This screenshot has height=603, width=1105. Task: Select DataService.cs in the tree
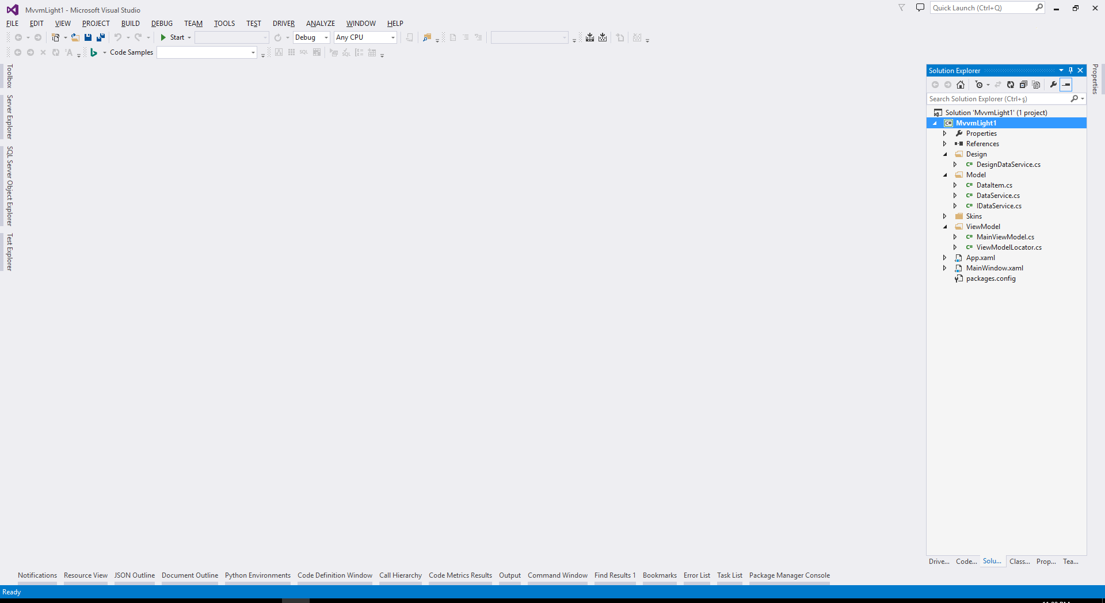coord(998,196)
